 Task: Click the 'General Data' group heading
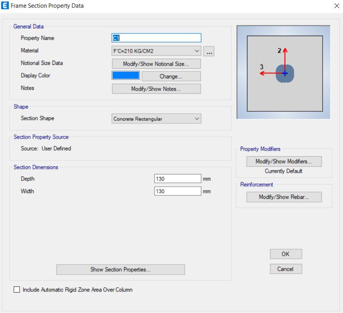tap(28, 26)
